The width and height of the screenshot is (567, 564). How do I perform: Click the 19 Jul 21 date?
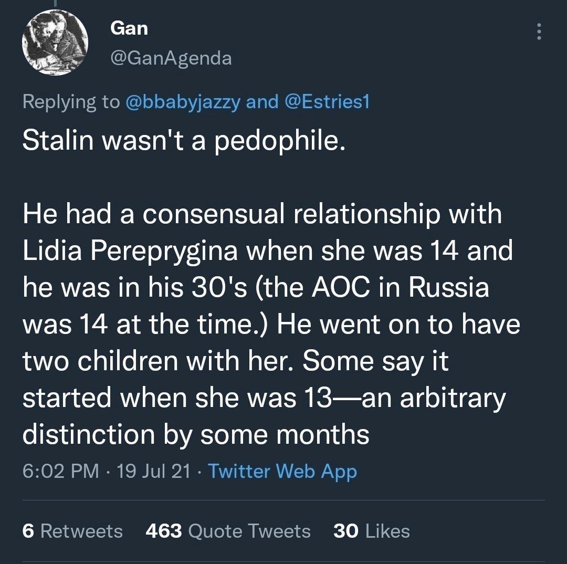click(x=154, y=471)
